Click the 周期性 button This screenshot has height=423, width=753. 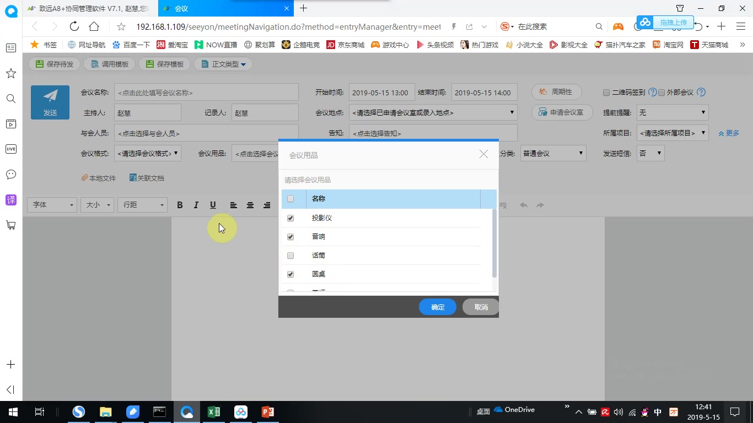556,92
